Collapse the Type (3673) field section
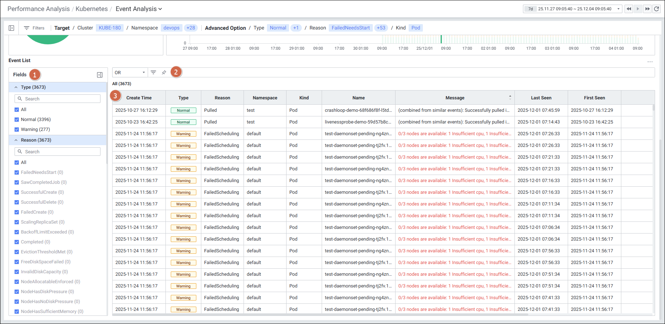The image size is (665, 324). pos(16,87)
